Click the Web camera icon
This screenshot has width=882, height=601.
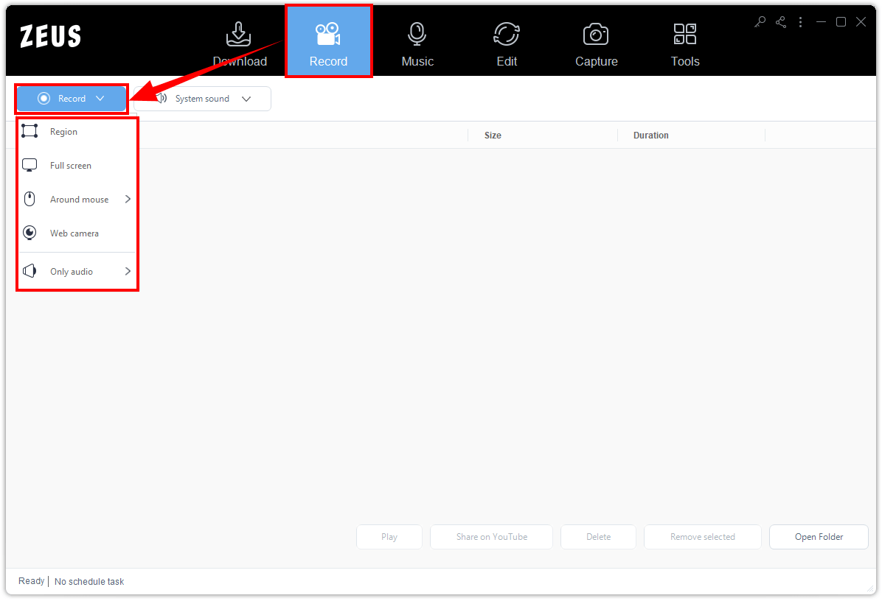pyautogui.click(x=29, y=233)
